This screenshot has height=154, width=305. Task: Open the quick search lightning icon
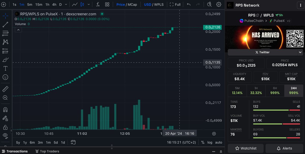pos(209,4)
